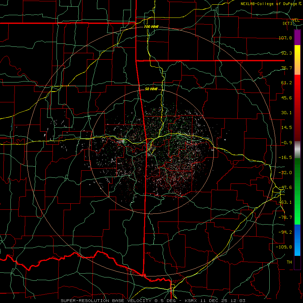Click the 45.6 scale value
The width and height of the screenshot is (303, 303).
(x=287, y=98)
